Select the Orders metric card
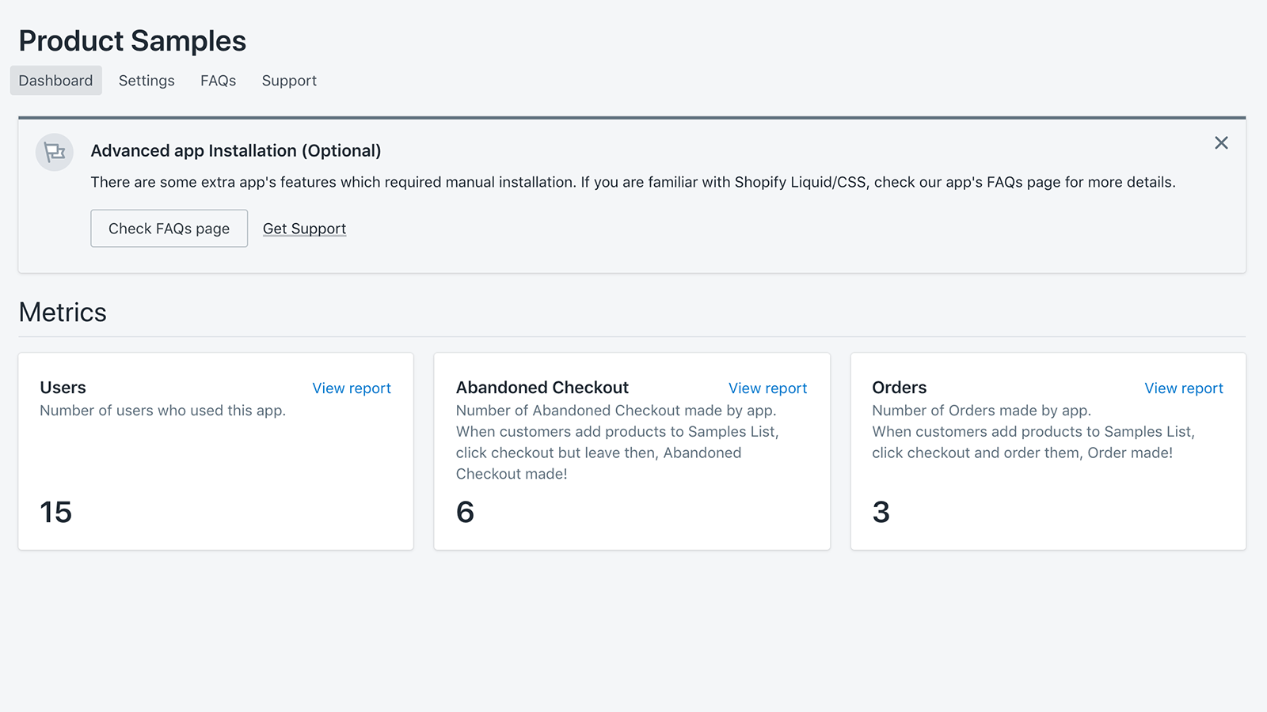The image size is (1267, 712). pyautogui.click(x=1048, y=451)
